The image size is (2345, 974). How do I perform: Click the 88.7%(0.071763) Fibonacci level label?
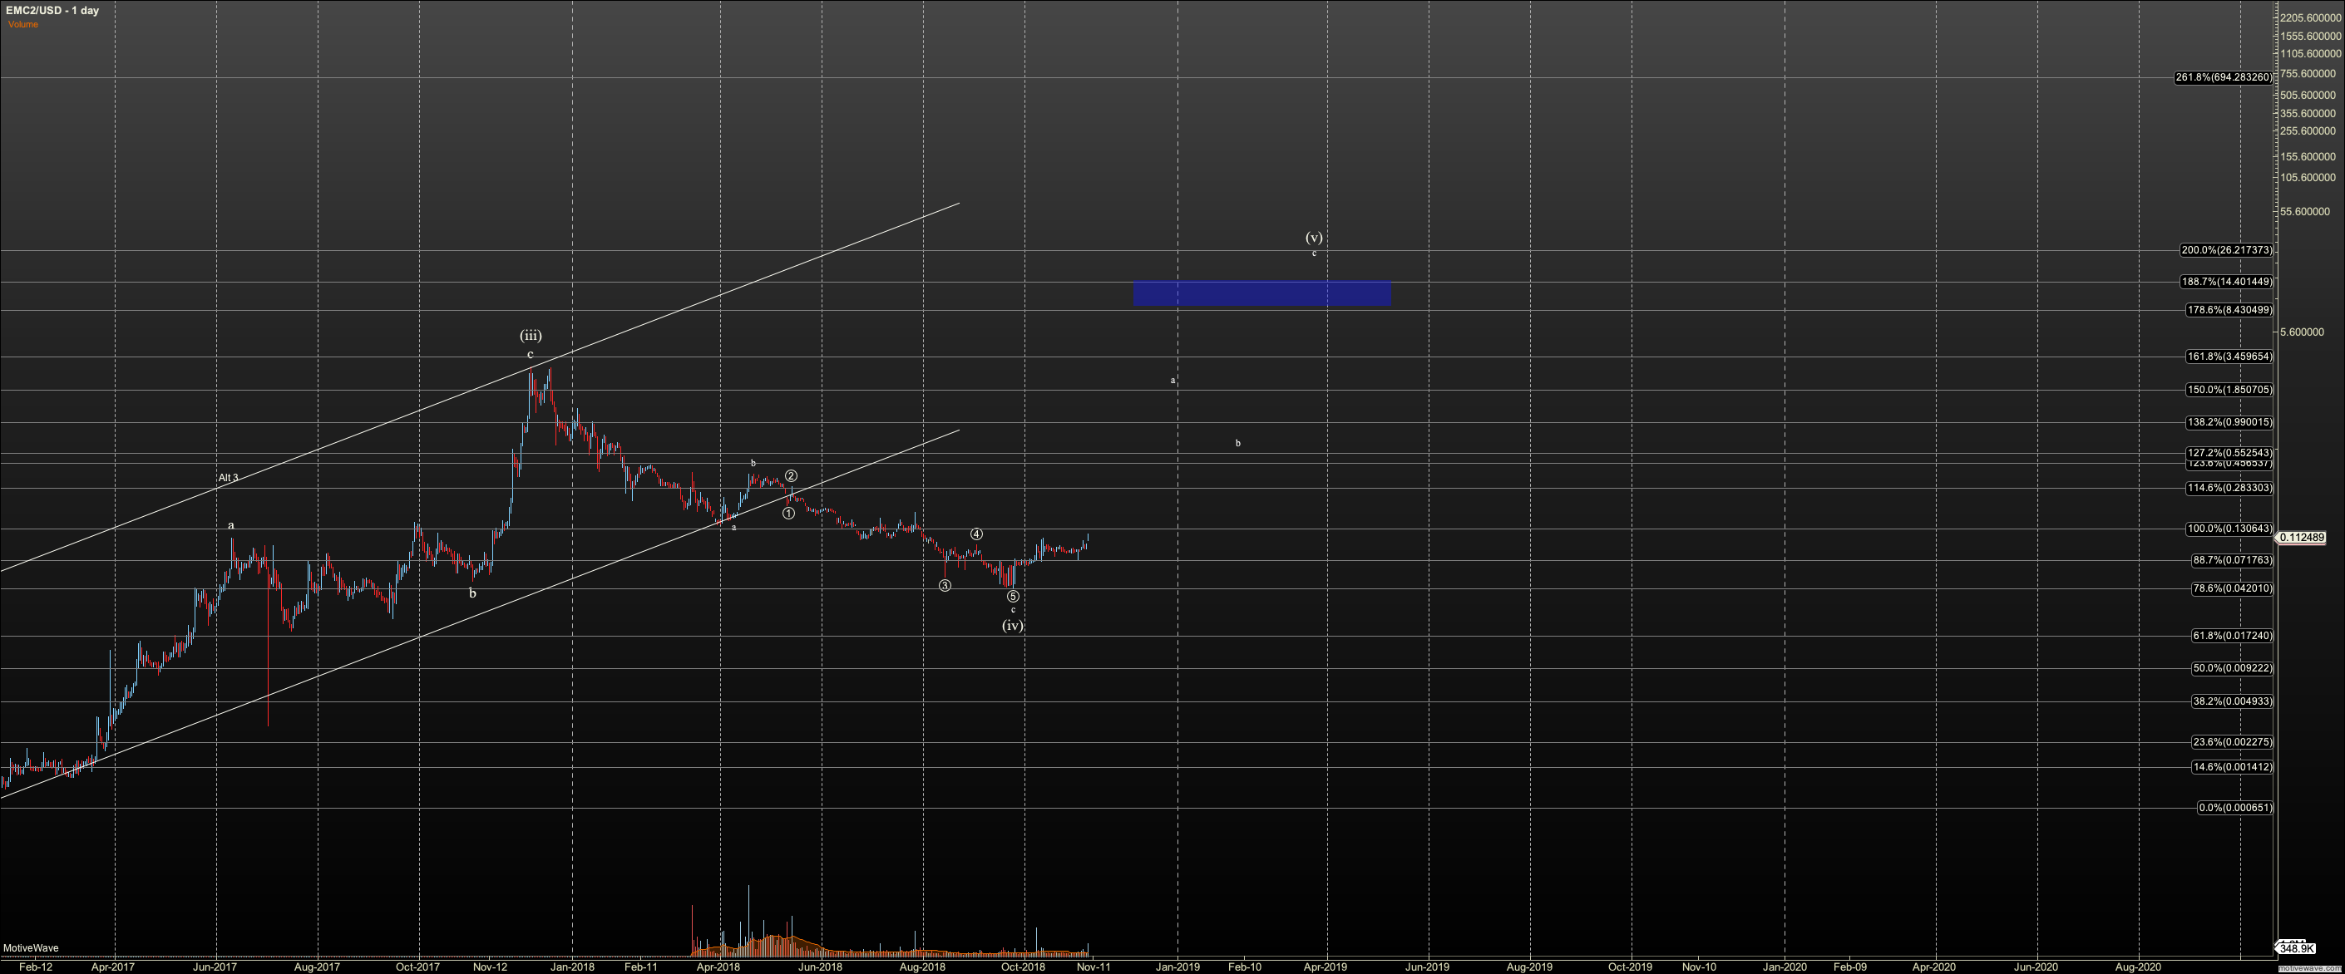coord(2231,561)
